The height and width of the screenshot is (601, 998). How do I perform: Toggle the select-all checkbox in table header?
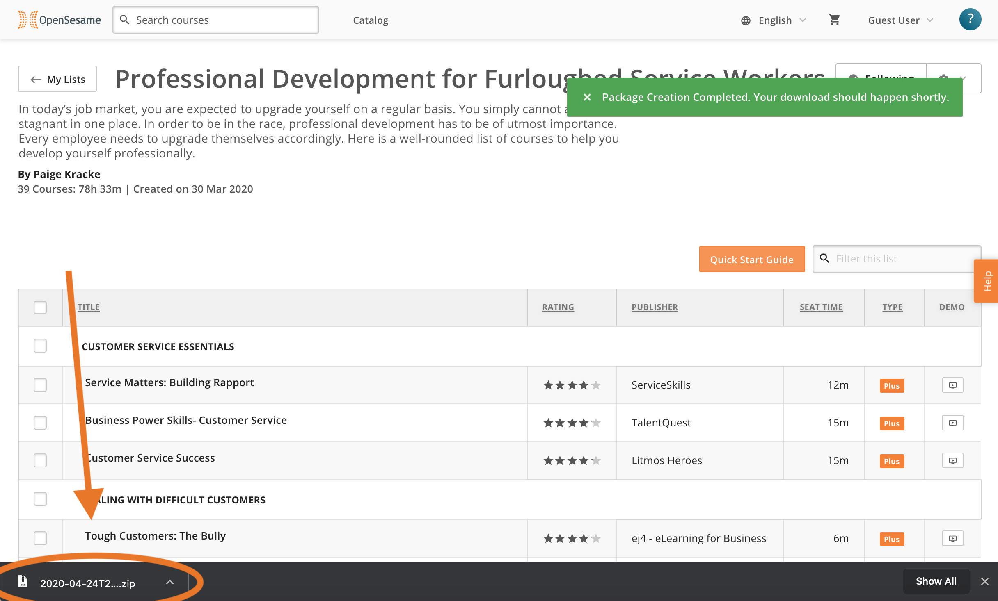[x=40, y=307]
